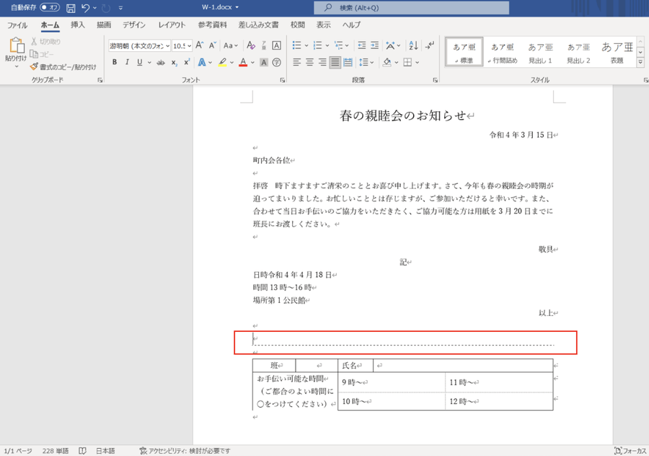
Task: Apply the 見出し 1 style
Action: 540,52
